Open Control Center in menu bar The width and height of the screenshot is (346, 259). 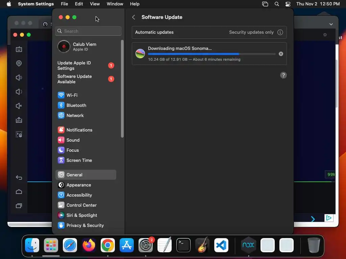(x=288, y=4)
